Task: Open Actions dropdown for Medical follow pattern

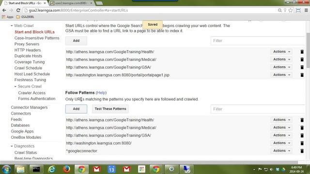Action: [x=281, y=128]
